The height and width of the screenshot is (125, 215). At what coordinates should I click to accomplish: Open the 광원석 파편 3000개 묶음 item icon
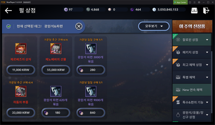[x=91, y=49]
